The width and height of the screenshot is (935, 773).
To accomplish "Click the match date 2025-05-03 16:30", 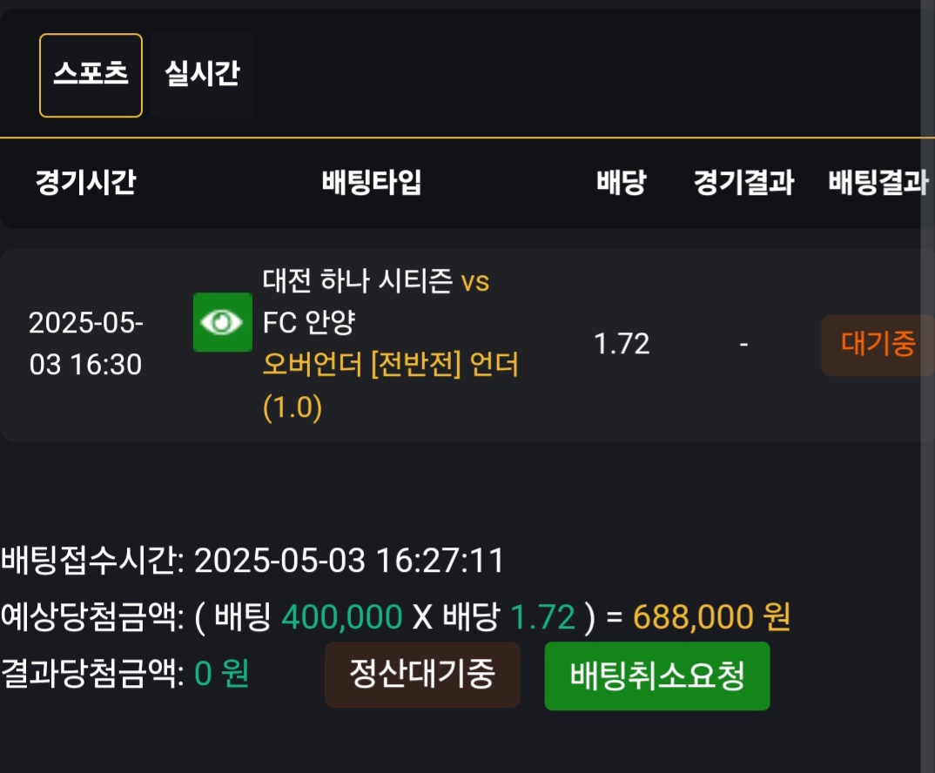I will coord(86,344).
